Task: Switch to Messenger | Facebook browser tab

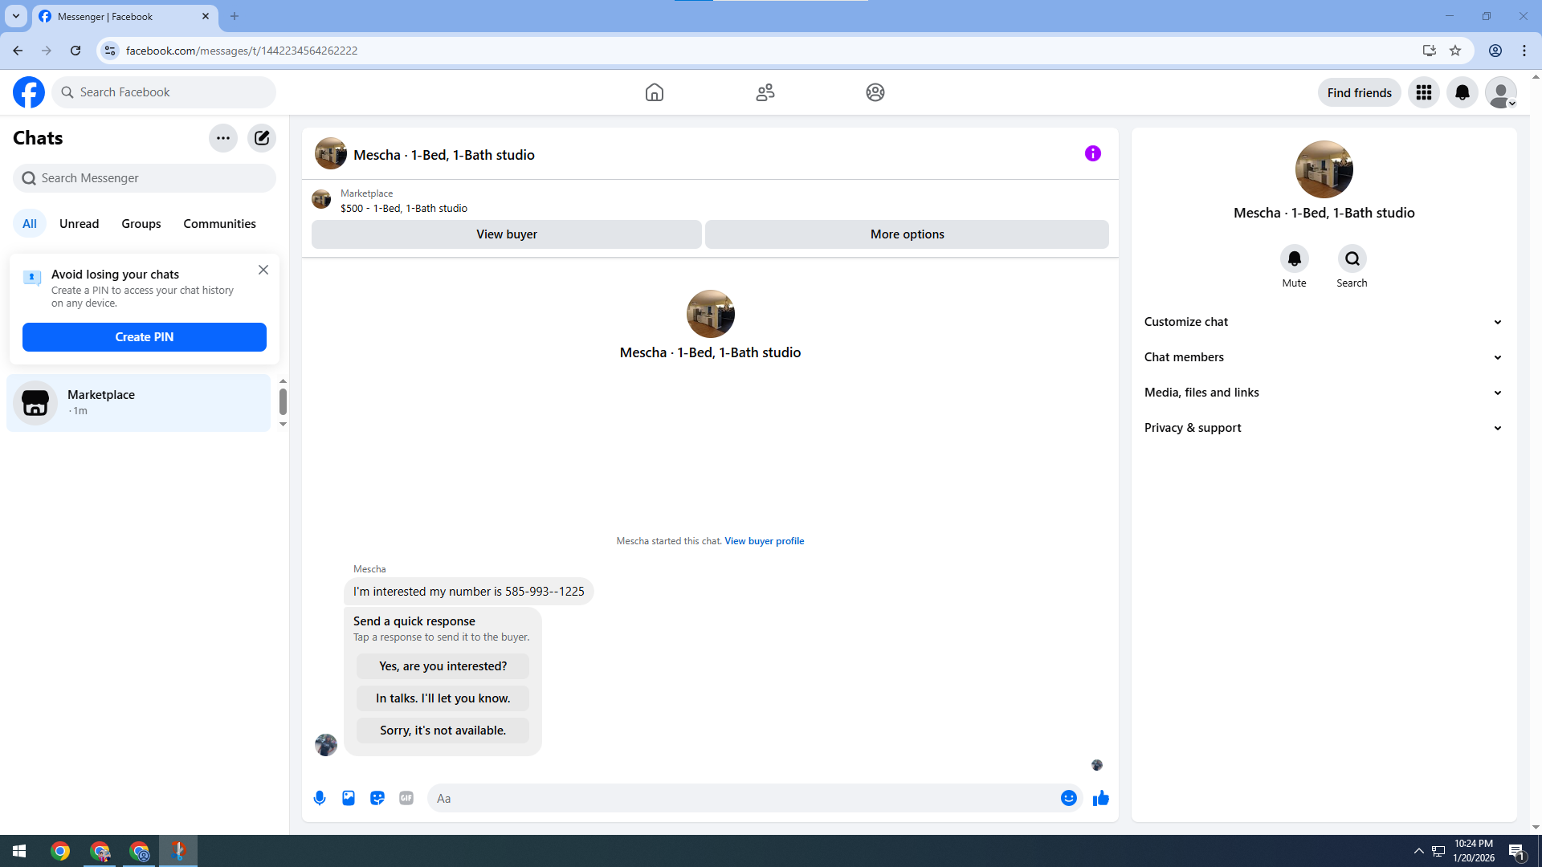Action: [x=124, y=16]
